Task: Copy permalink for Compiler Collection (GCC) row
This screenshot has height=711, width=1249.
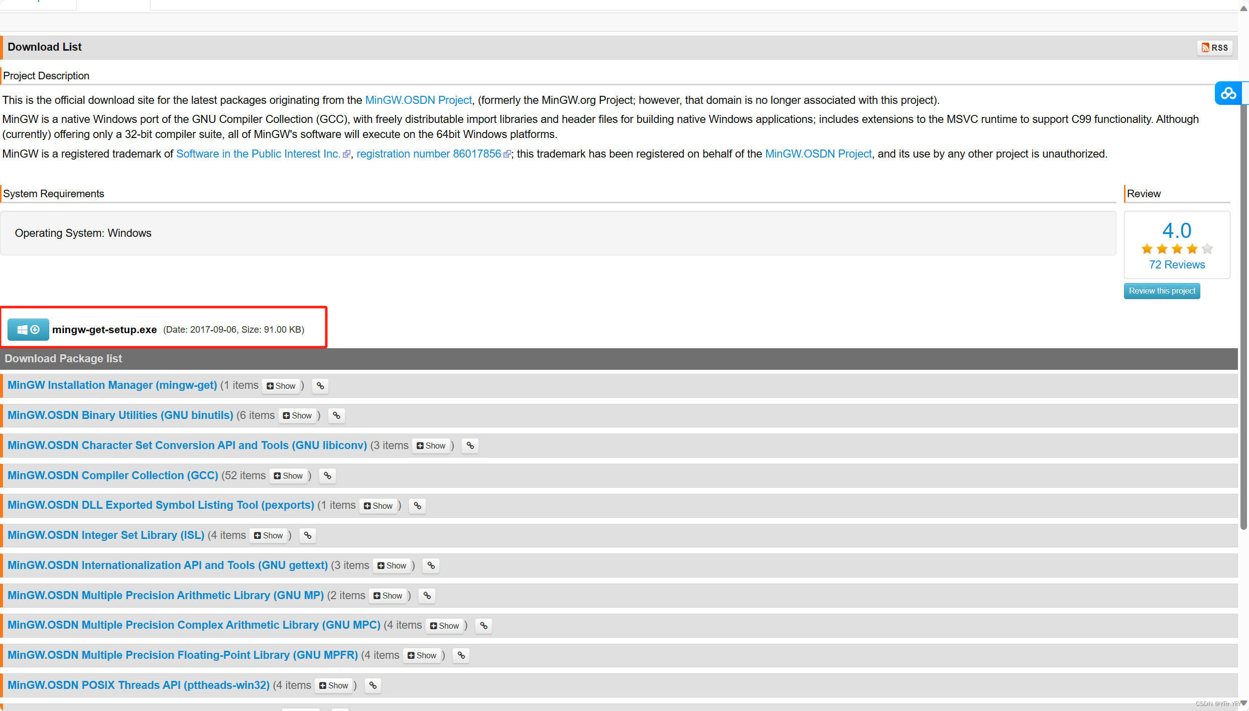Action: pyautogui.click(x=328, y=476)
